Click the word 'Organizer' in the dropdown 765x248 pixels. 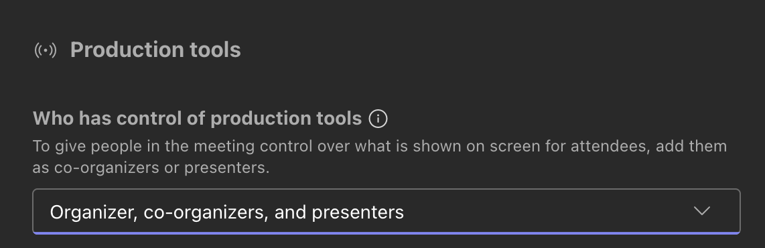coord(92,212)
